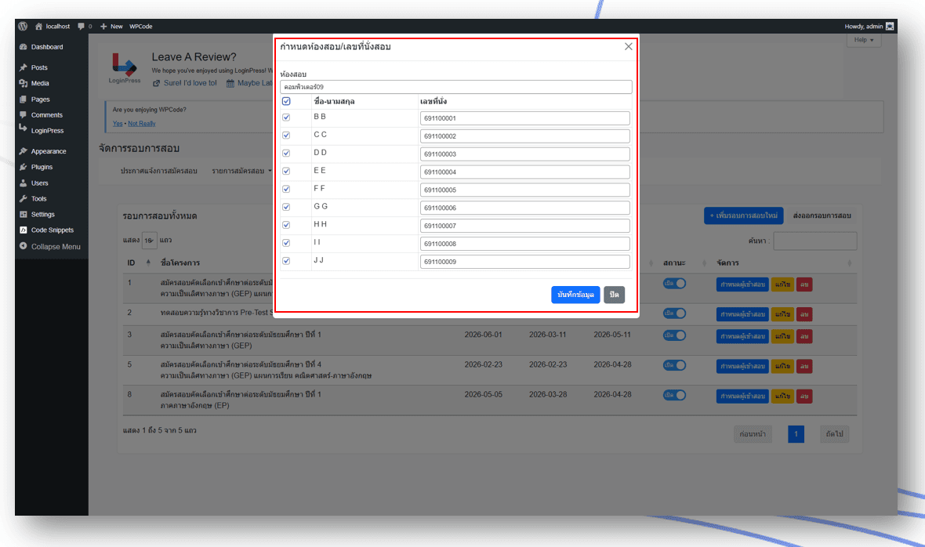Image resolution: width=925 pixels, height=547 pixels.
Task: Open the rows-per-page select box
Action: coord(149,240)
